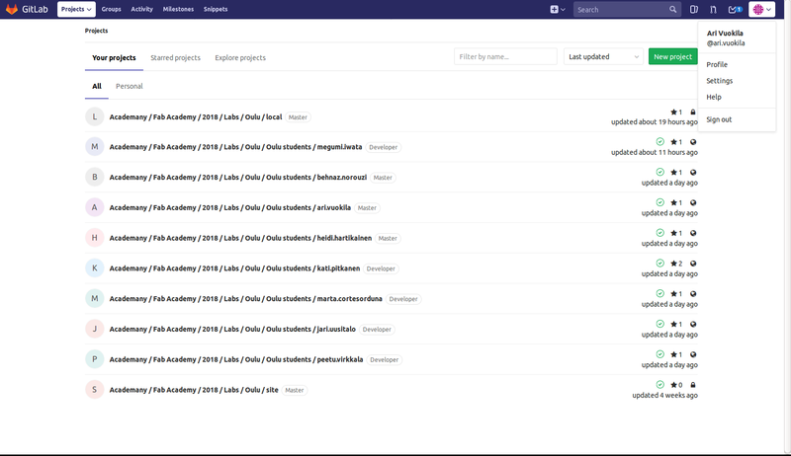Open Activity in the top navigation
The height and width of the screenshot is (456, 791).
[x=141, y=9]
